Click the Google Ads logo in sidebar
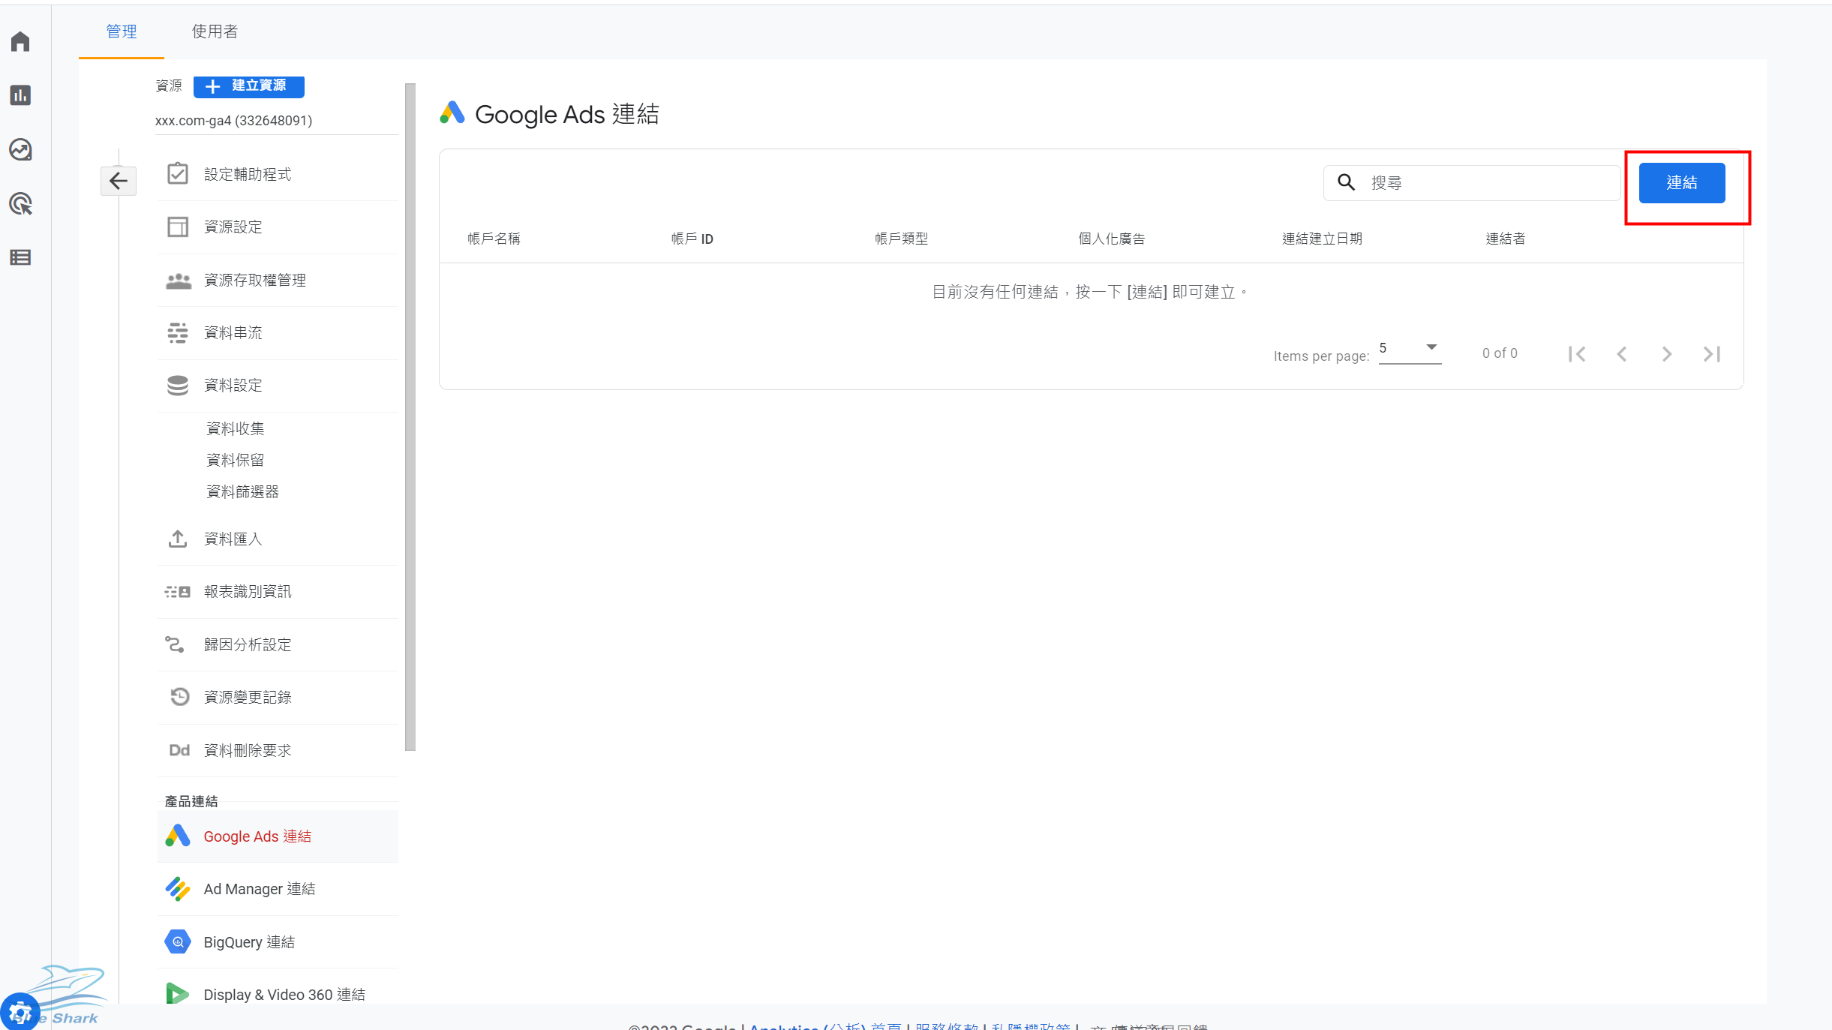 178,836
